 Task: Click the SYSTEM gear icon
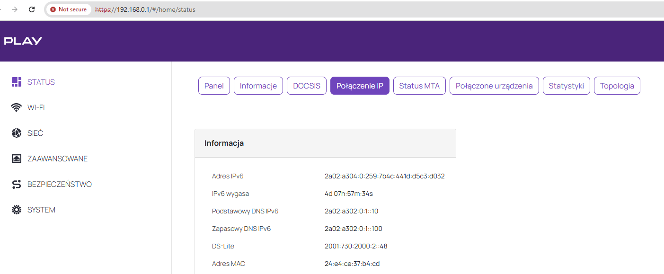coord(17,210)
